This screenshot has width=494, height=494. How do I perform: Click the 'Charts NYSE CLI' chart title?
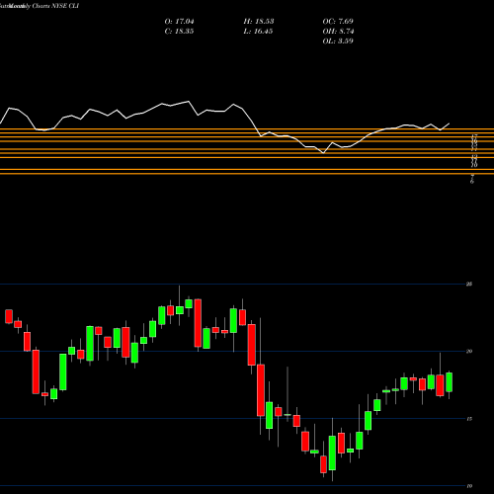[55, 6]
